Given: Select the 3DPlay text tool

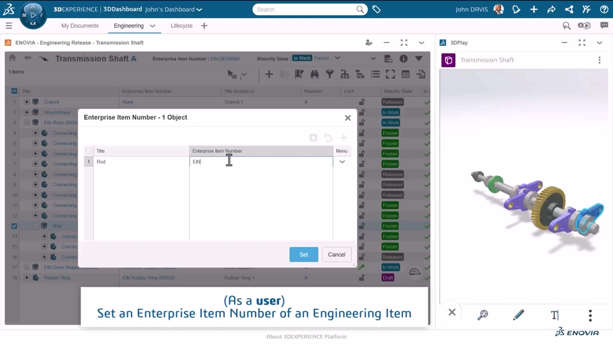Looking at the screenshot, I should pos(554,315).
